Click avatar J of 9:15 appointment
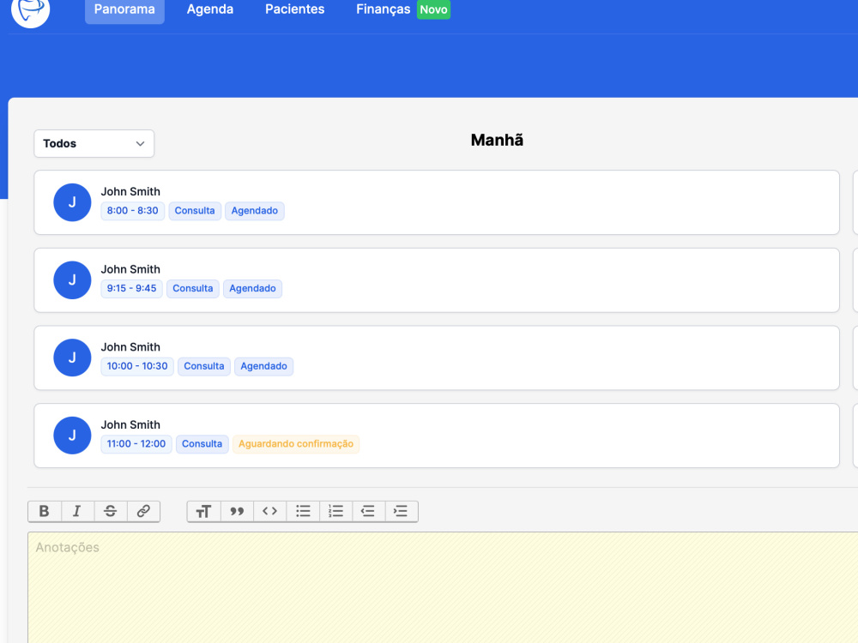This screenshot has width=858, height=643. pos(72,280)
